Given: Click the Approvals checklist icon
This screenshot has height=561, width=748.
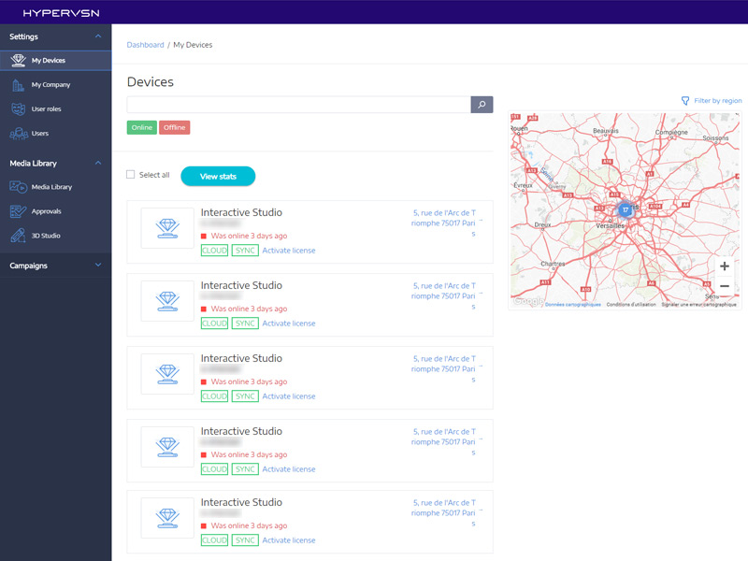Looking at the screenshot, I should 18,211.
